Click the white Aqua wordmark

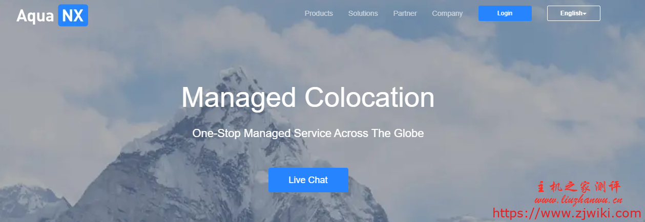tap(35, 16)
